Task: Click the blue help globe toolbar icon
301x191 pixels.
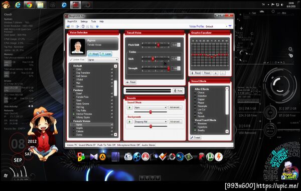Action: (x=97, y=26)
